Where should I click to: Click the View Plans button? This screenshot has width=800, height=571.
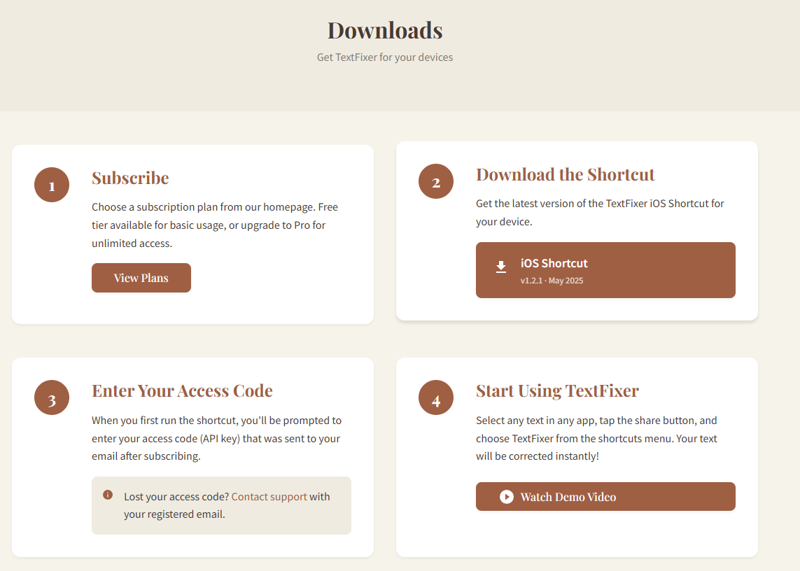pos(141,278)
